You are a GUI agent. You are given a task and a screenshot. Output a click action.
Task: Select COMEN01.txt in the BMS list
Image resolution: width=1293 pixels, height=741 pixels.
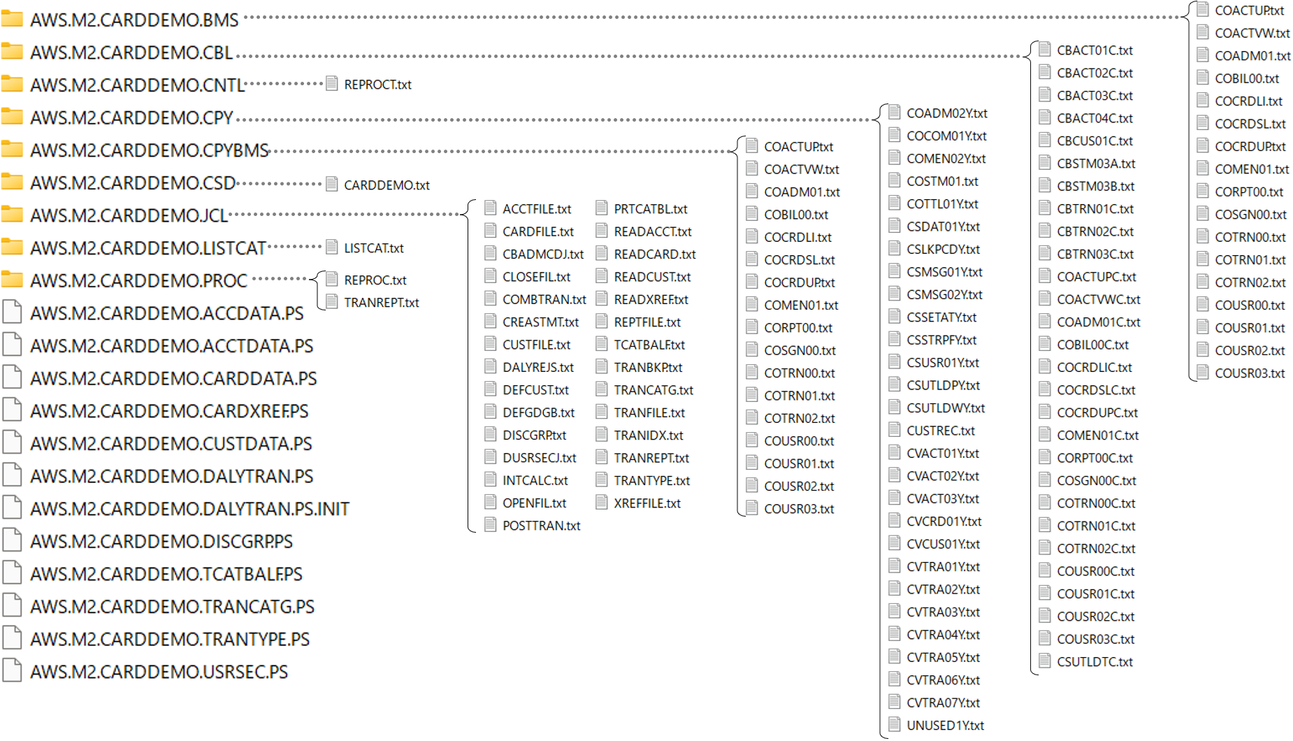(1252, 169)
